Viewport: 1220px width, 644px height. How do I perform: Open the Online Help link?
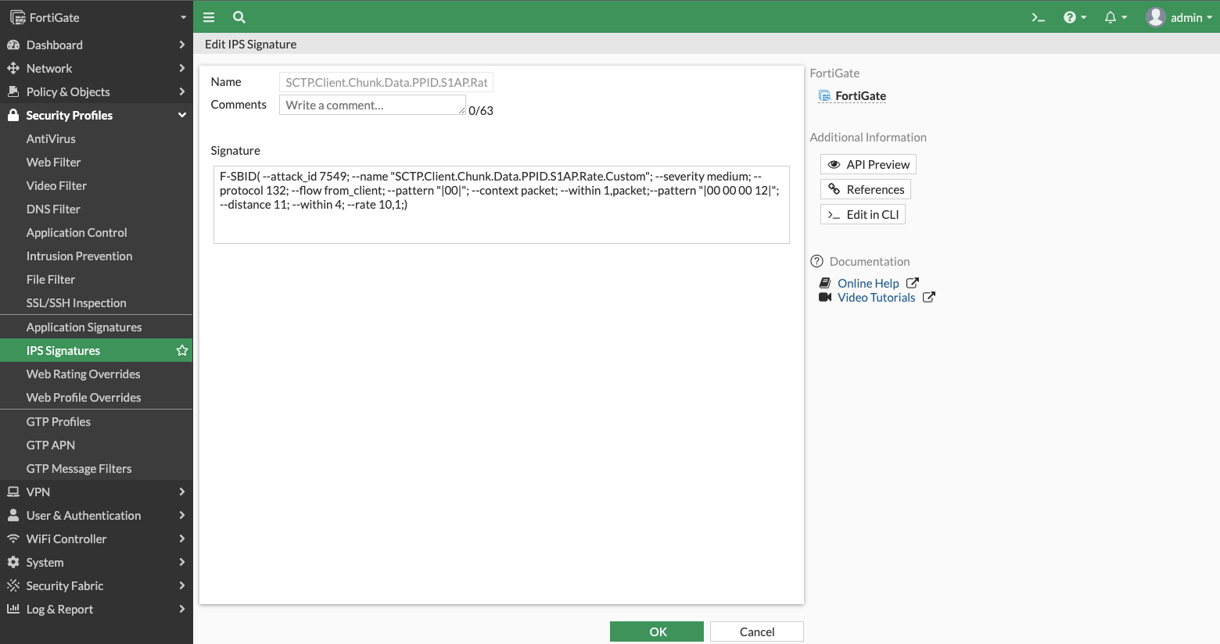click(x=868, y=283)
